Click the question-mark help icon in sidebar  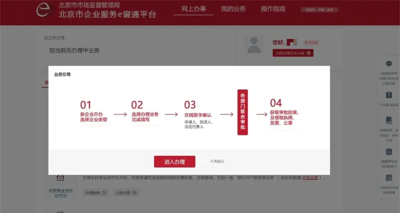389,95
